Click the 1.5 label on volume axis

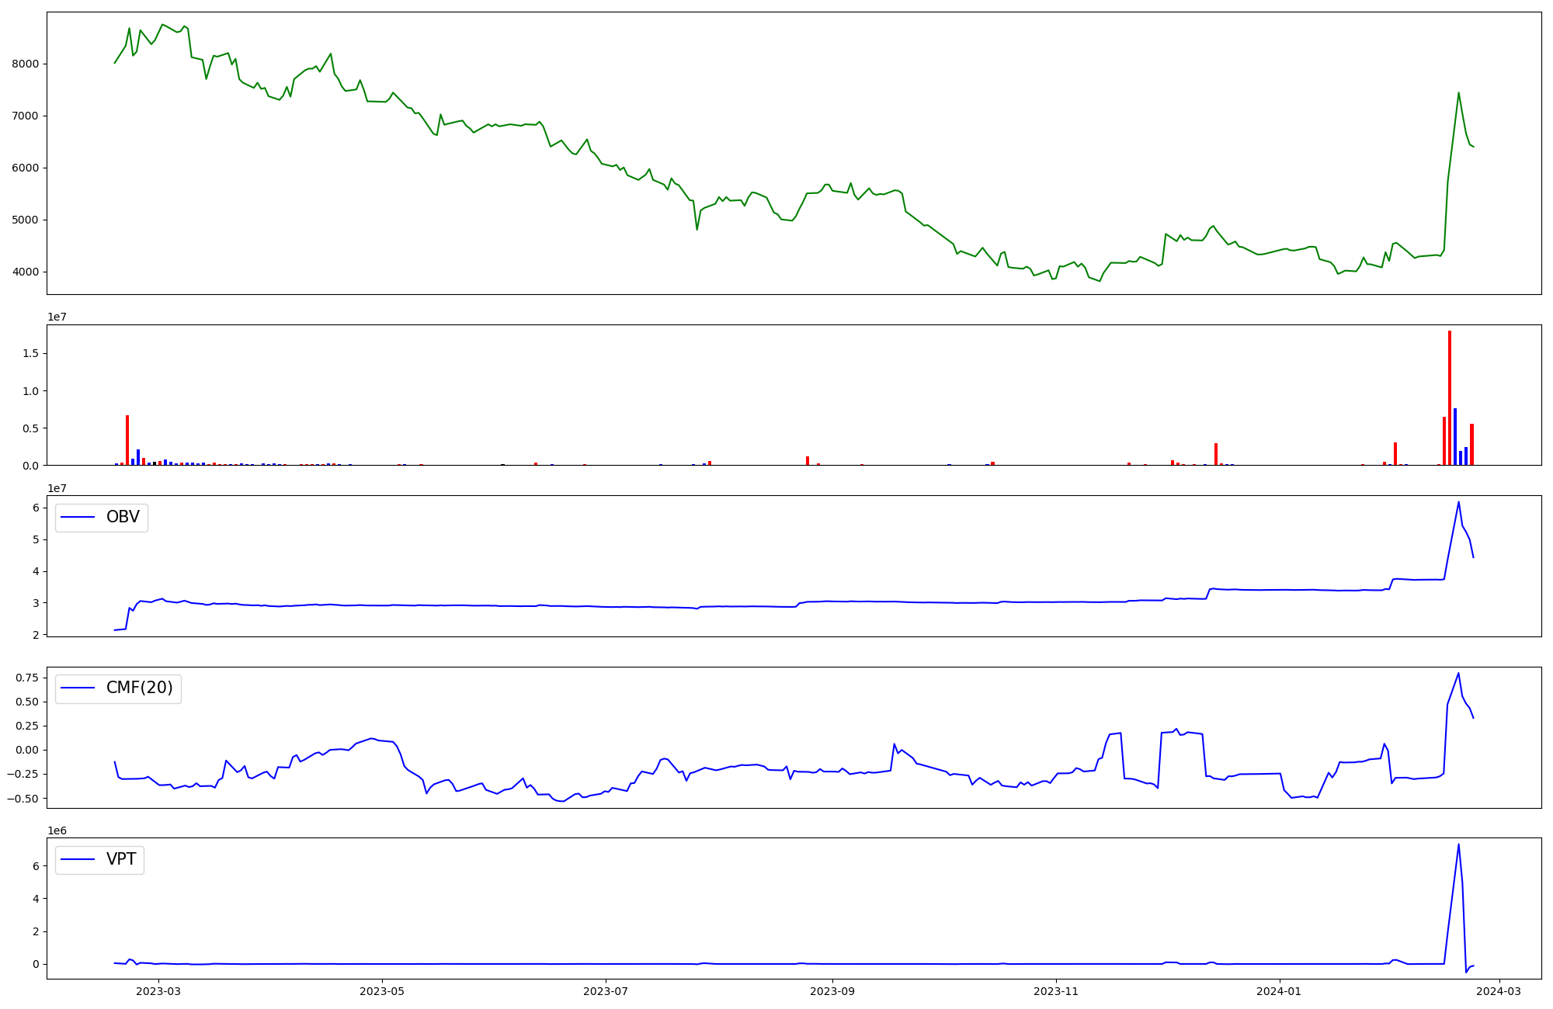pos(32,354)
